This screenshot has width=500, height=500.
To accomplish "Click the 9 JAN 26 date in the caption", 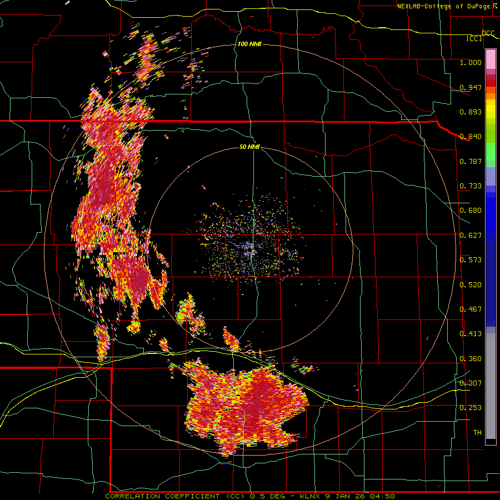I will (344, 496).
